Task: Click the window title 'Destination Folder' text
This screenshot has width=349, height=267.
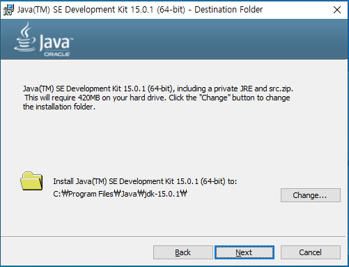Action: (x=228, y=10)
